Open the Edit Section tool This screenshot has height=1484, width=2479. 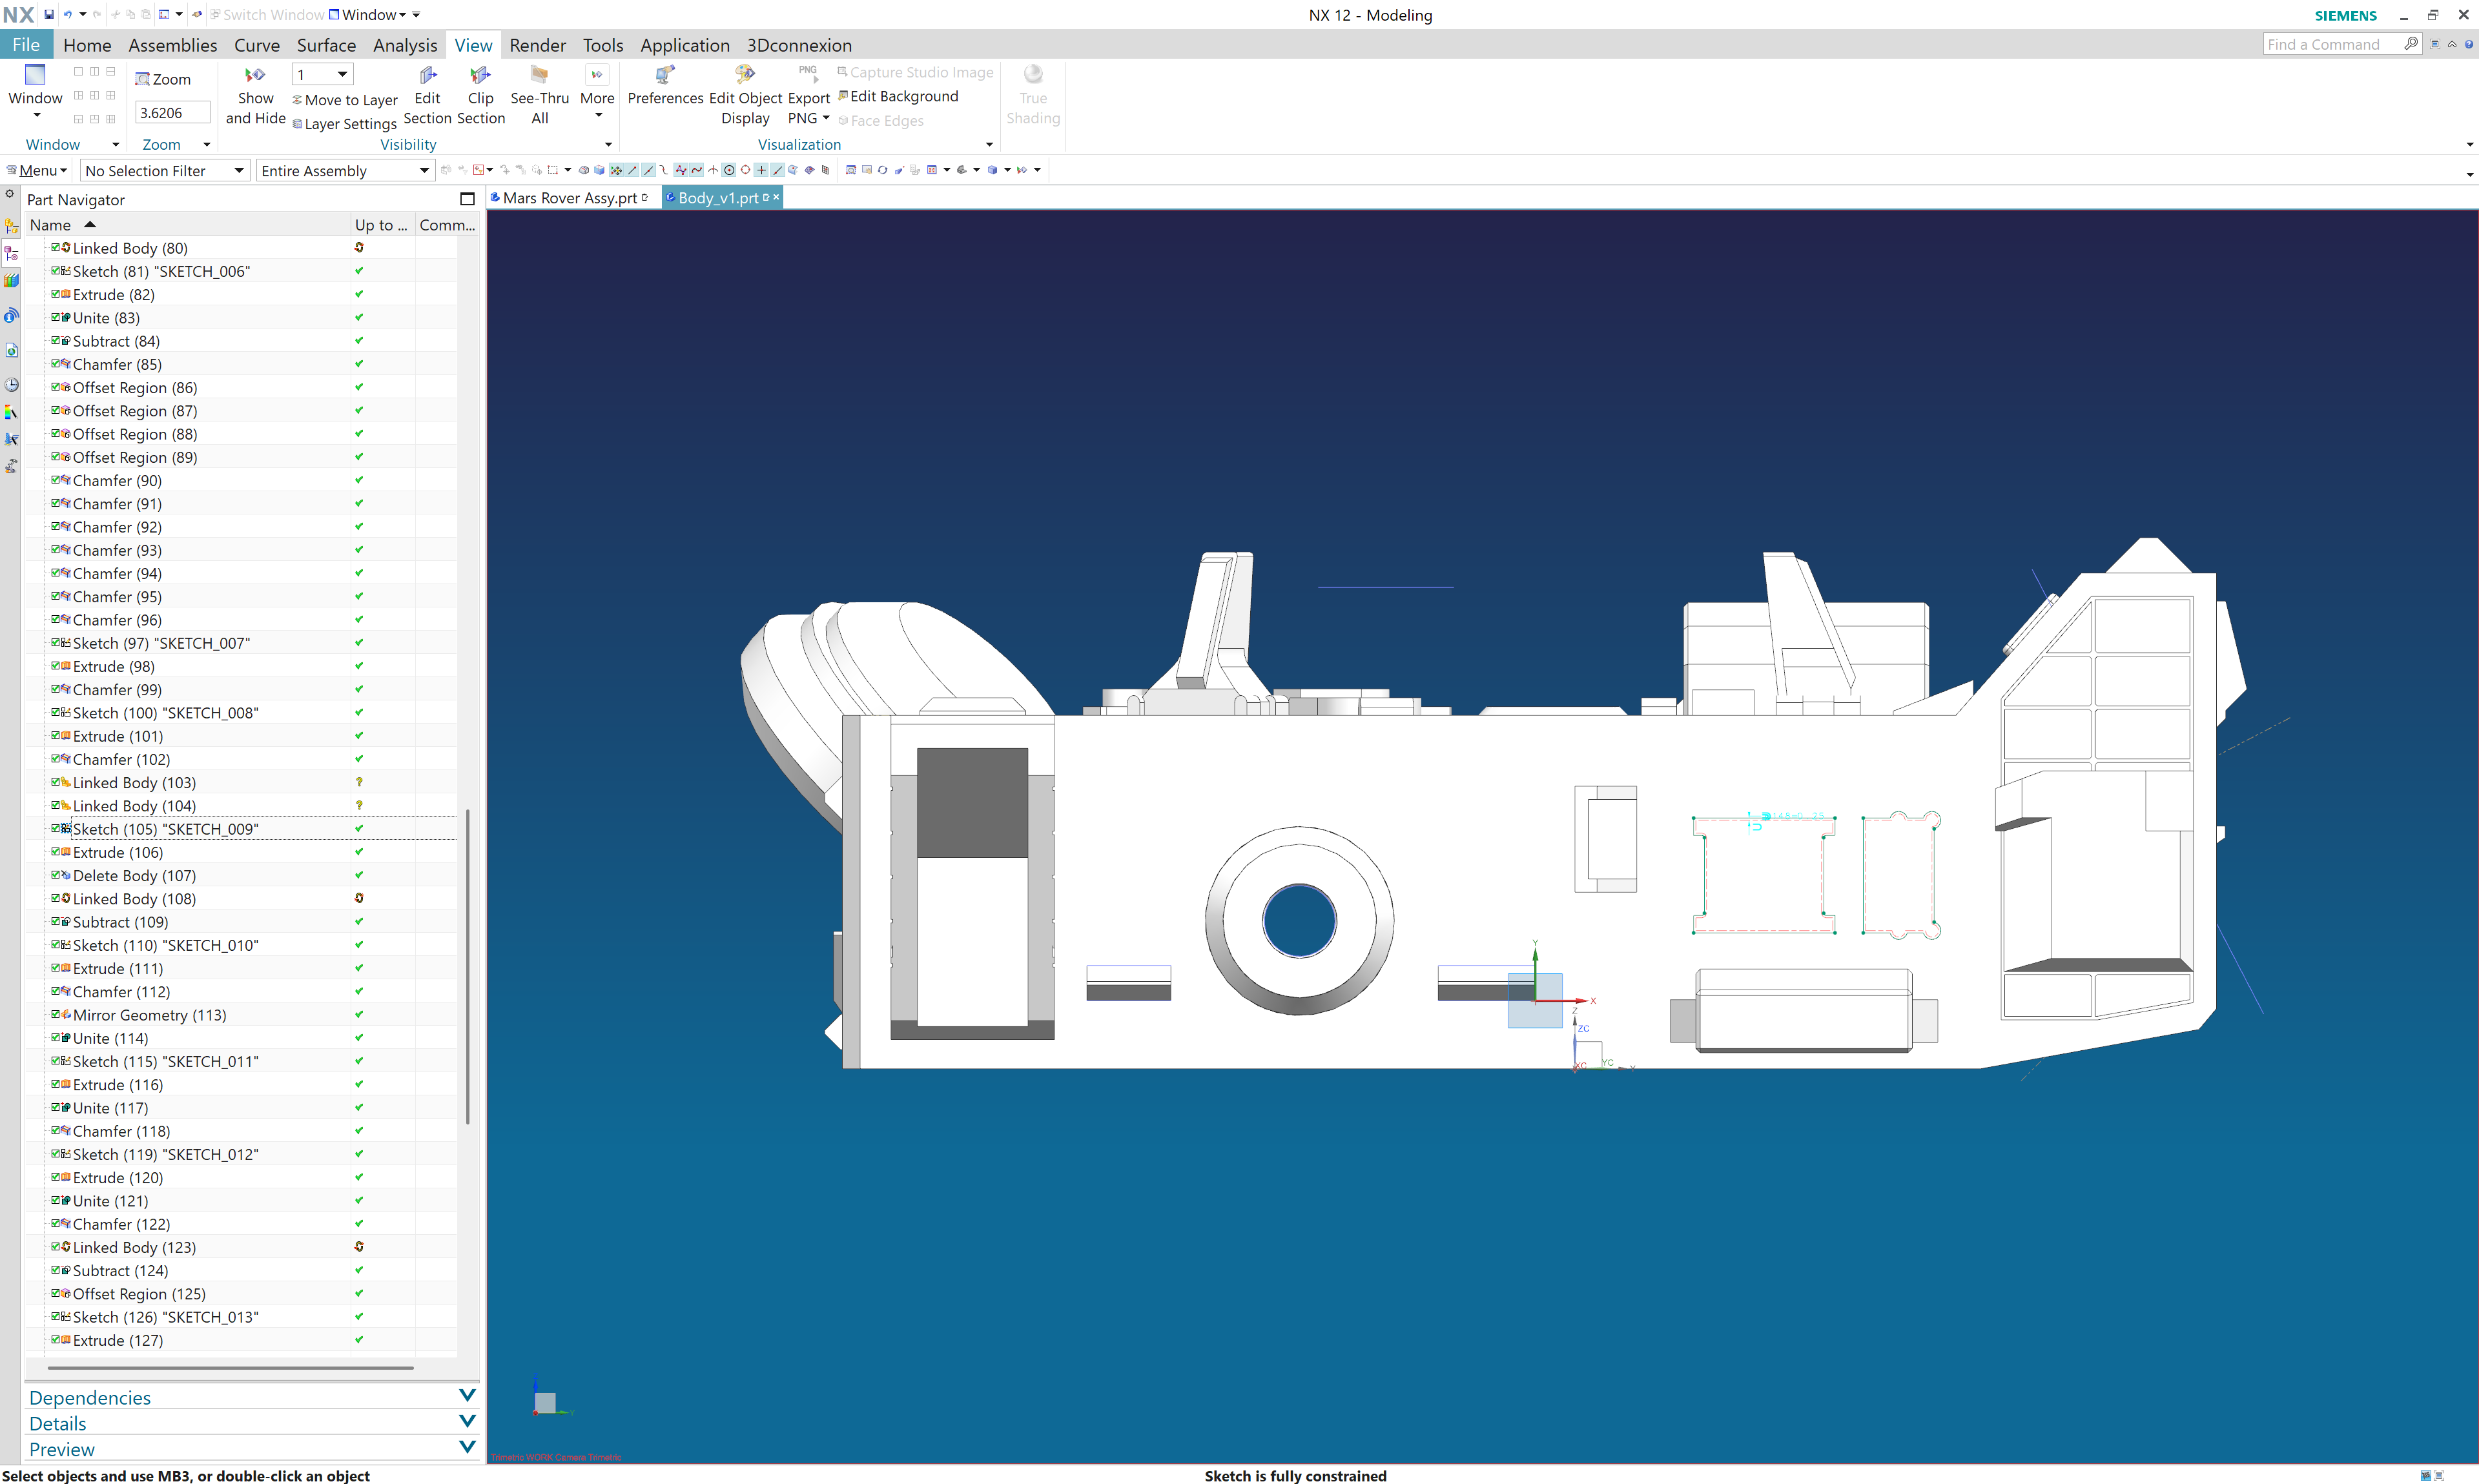coord(427,76)
